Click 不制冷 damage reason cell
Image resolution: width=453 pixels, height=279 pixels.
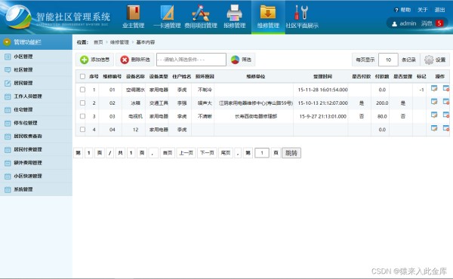tap(205, 90)
